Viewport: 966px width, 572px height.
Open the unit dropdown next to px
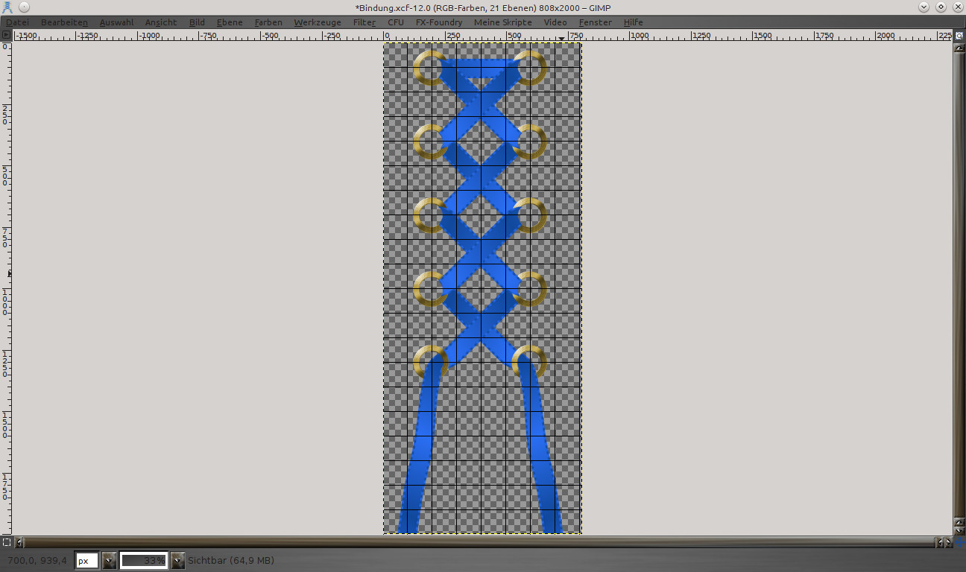coord(110,561)
